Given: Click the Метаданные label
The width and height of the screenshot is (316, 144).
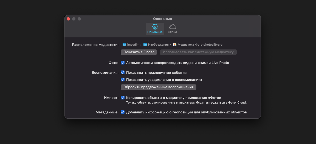Looking at the screenshot, I should click(107, 112).
